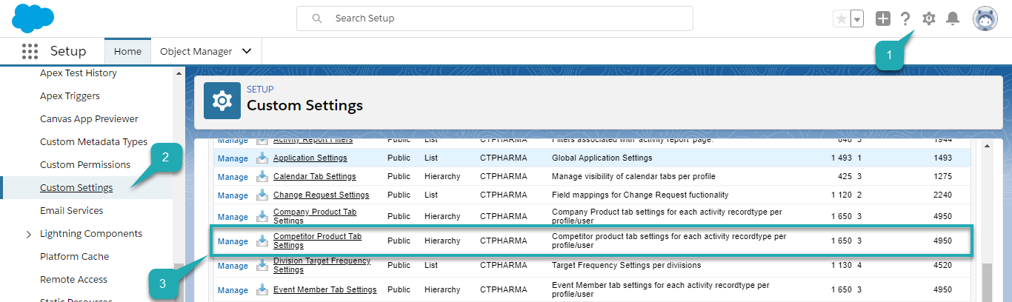Click Manage for Competitor Product Tab Settings

233,241
